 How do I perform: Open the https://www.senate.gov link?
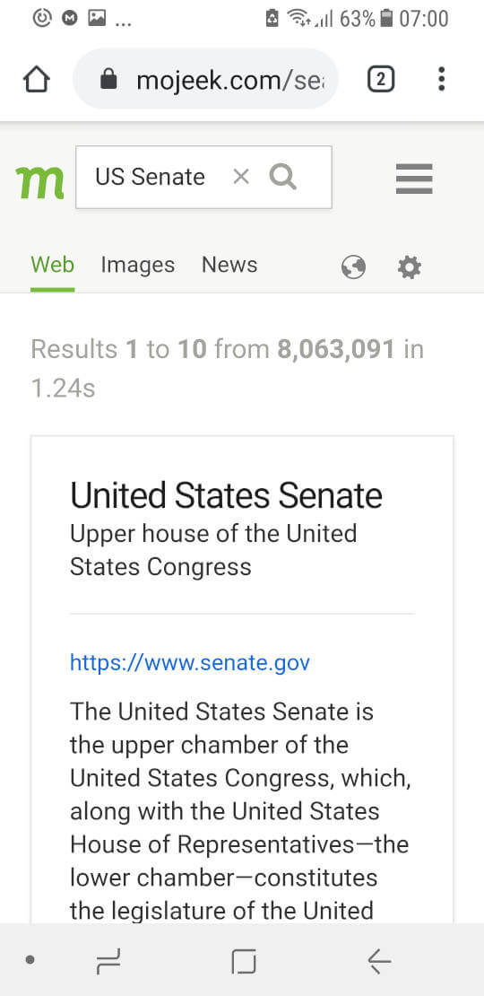[190, 663]
